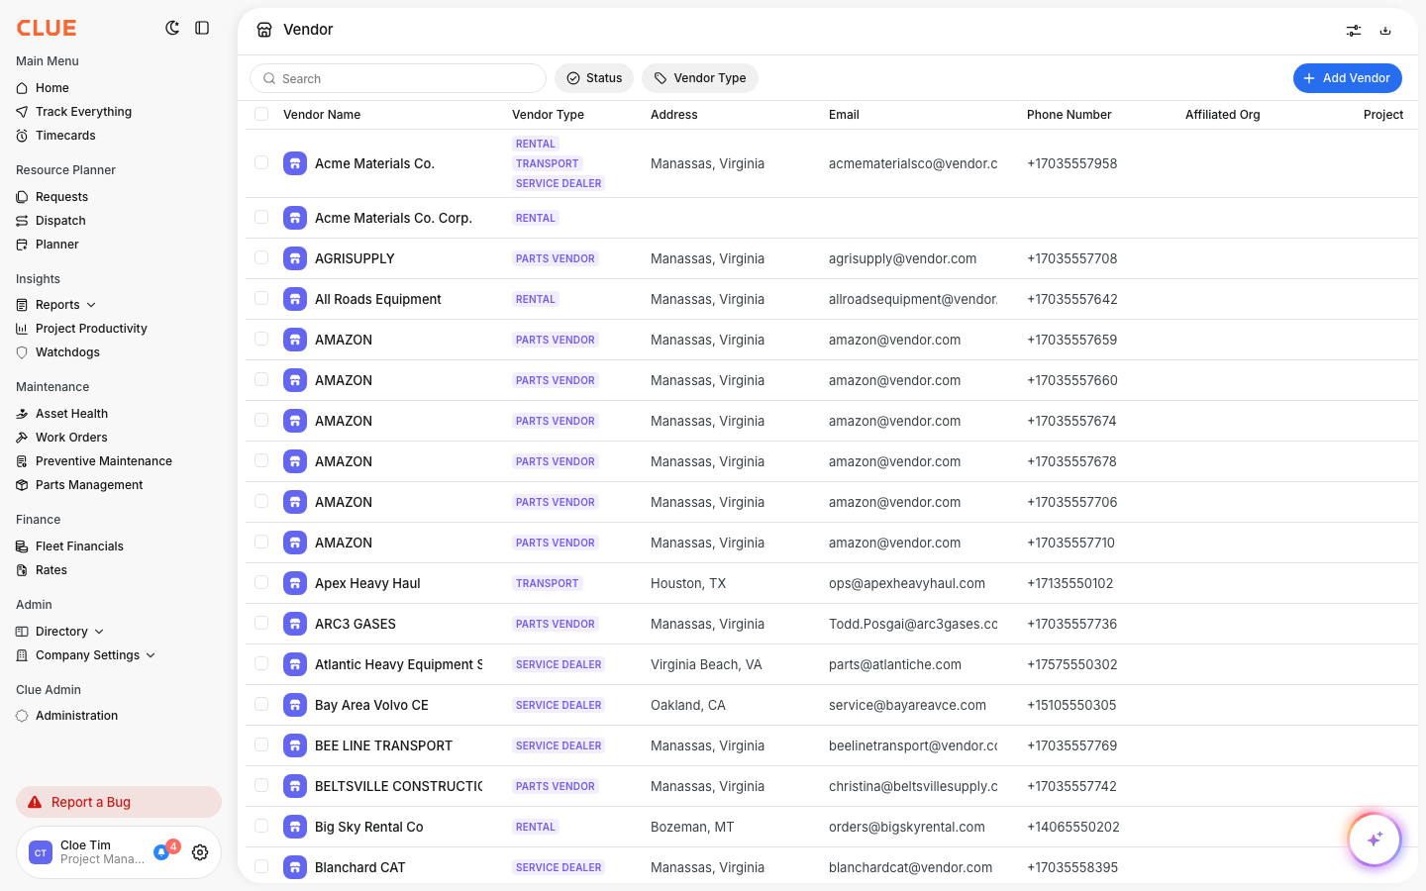The height and width of the screenshot is (891, 1426).
Task: Open Atlantic Heavy Equipment vendor row
Action: (x=832, y=664)
